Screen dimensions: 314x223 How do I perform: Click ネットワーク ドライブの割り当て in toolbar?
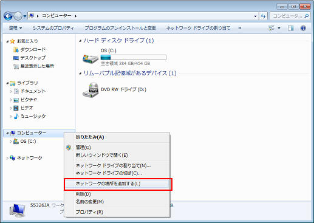click(198, 28)
